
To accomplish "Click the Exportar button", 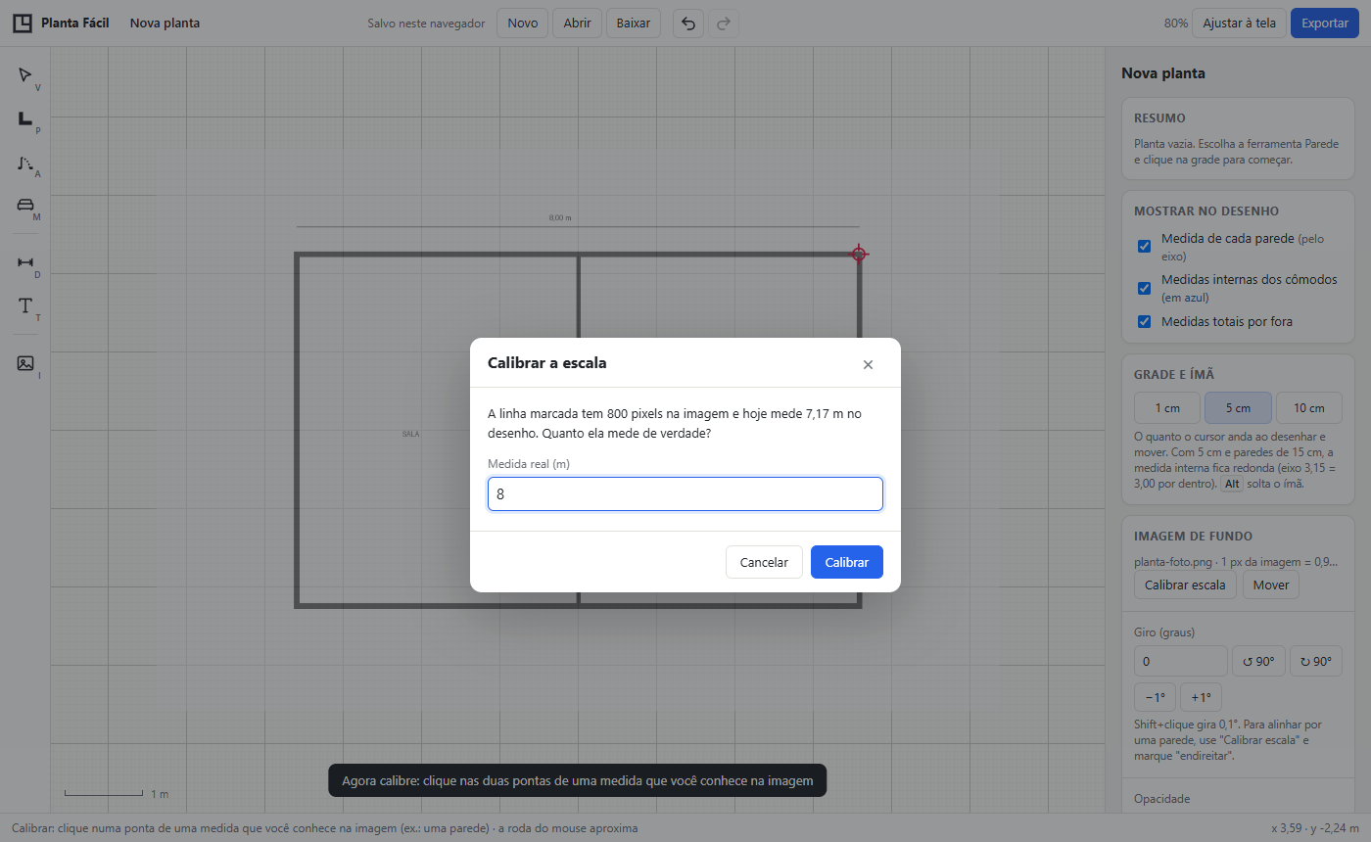I will [1325, 23].
